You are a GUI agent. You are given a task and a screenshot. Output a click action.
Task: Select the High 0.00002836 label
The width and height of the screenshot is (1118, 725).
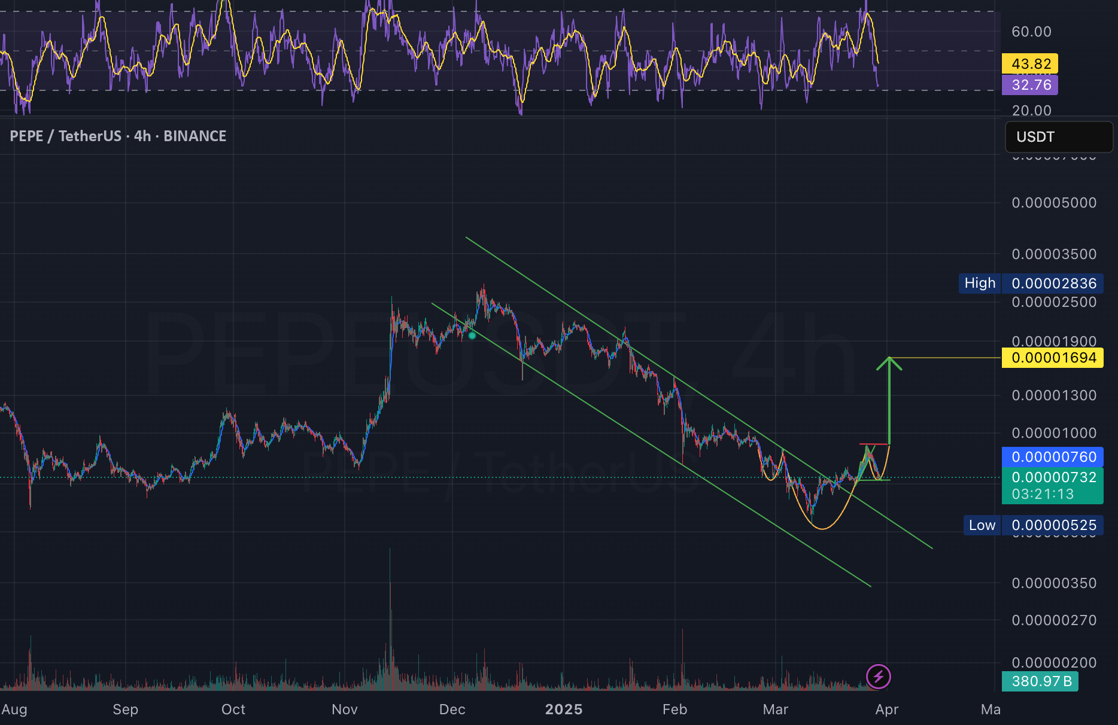point(1031,283)
